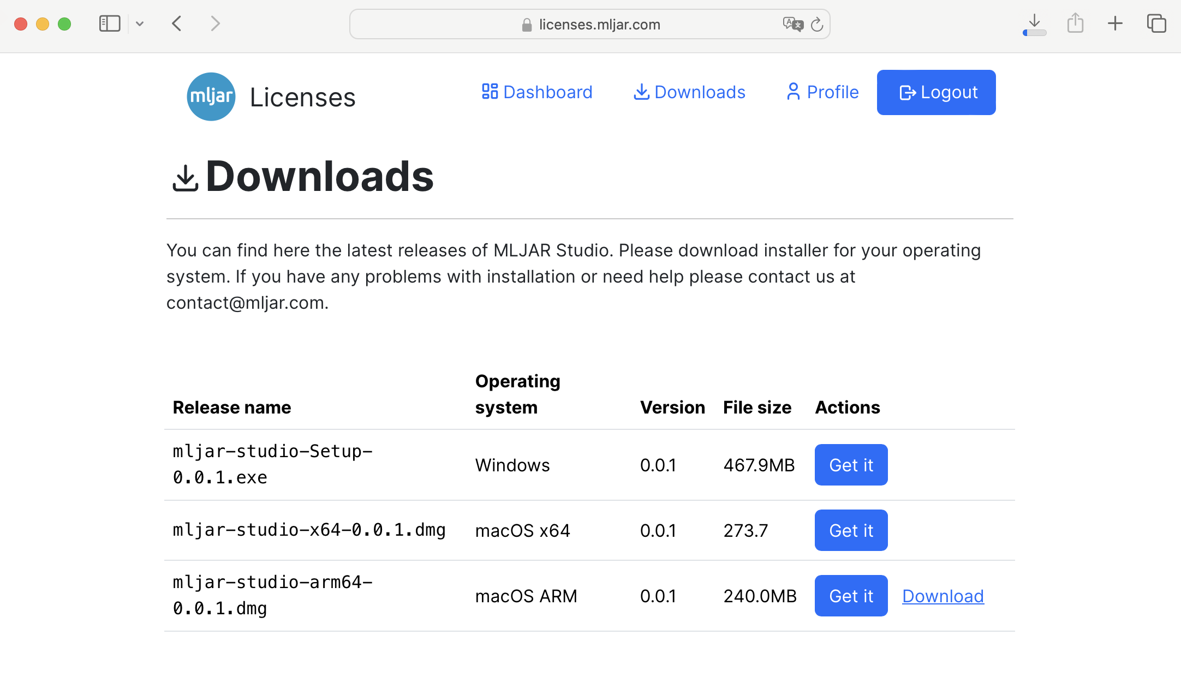
Task: Open the Downloads nav link
Action: 689,92
